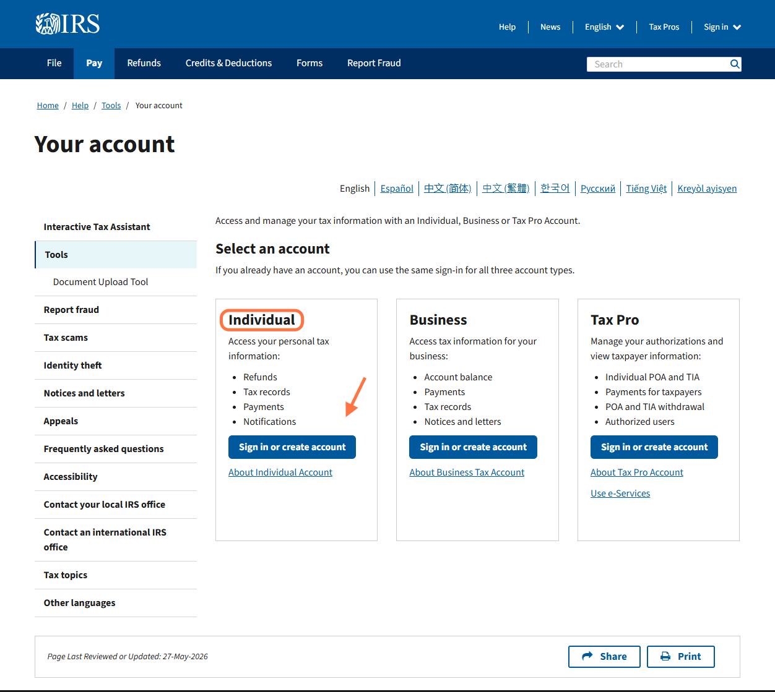Open About Tax Pro Account link
Screen dimensions: 775x692
637,472
